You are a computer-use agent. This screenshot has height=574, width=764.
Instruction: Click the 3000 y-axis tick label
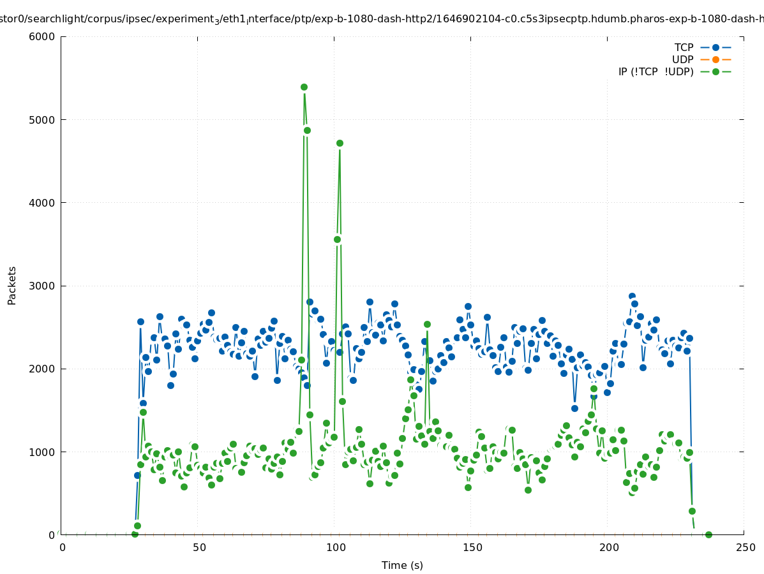coord(43,286)
